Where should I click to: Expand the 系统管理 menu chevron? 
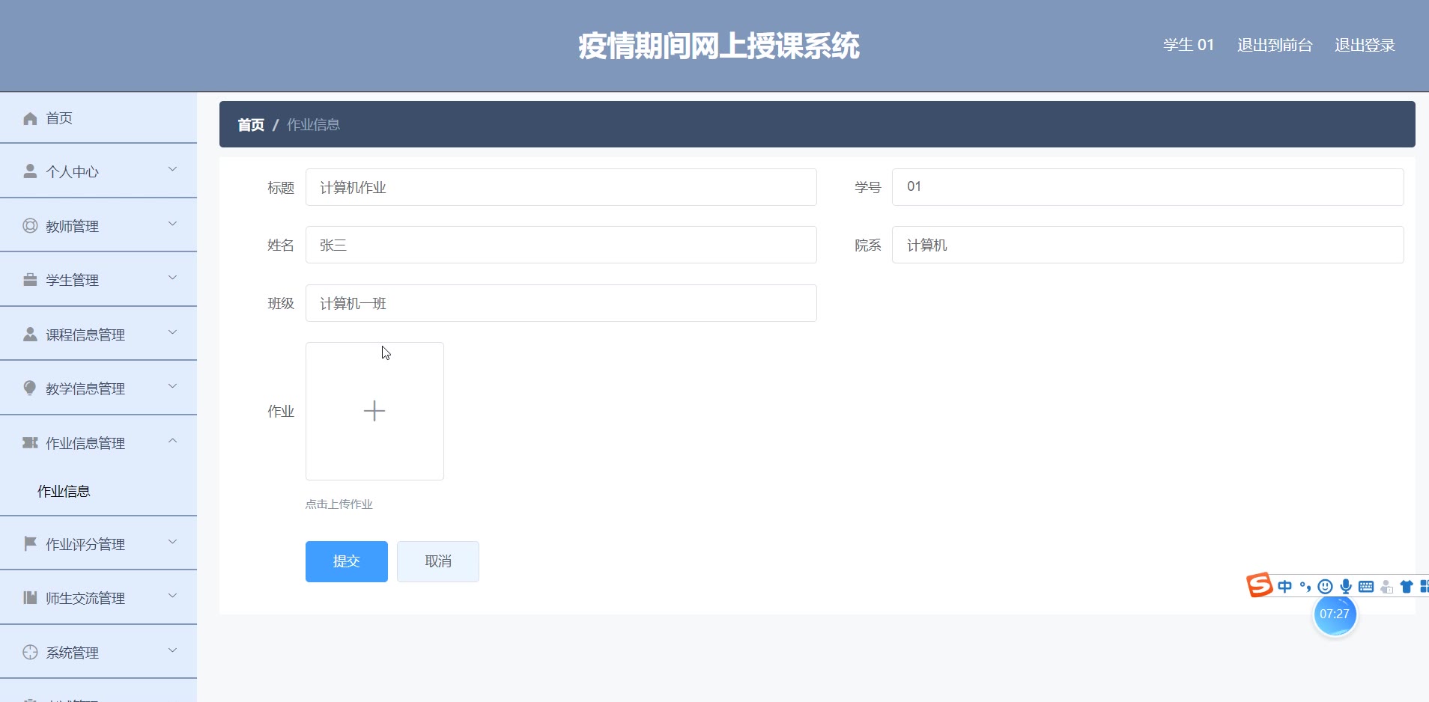point(172,650)
